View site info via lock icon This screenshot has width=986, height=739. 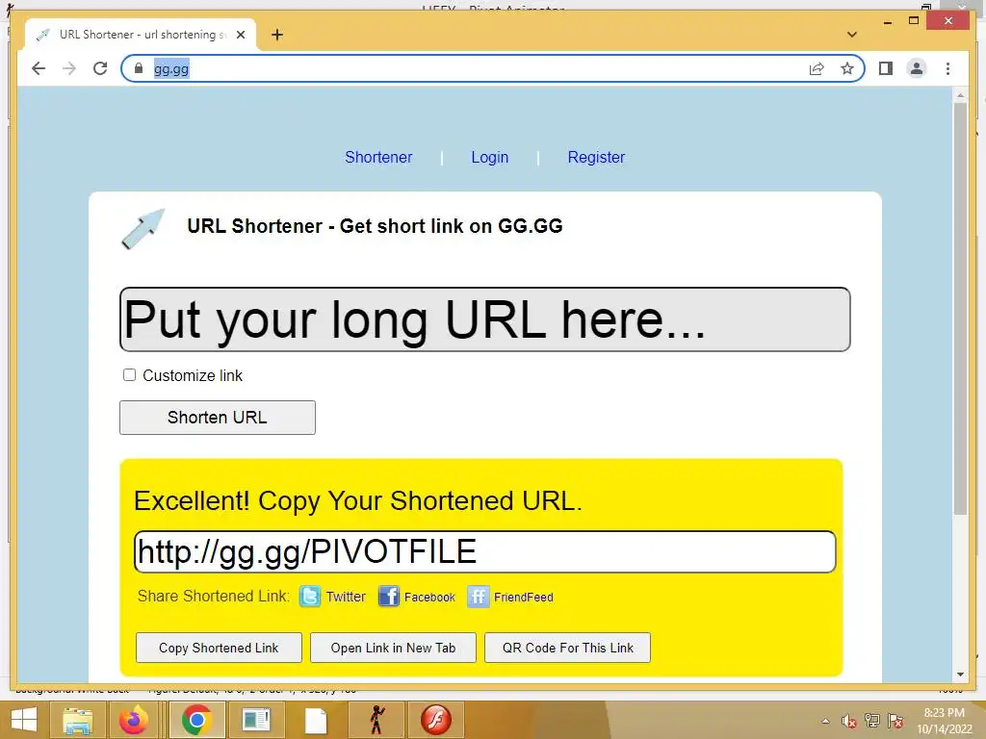click(139, 68)
